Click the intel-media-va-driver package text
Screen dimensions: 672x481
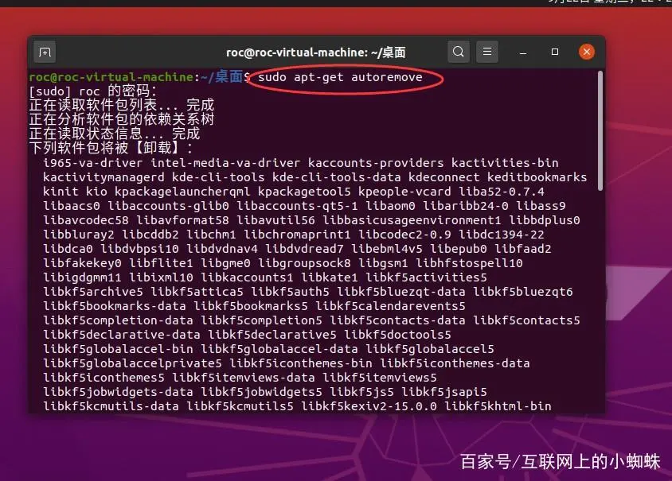(225, 163)
